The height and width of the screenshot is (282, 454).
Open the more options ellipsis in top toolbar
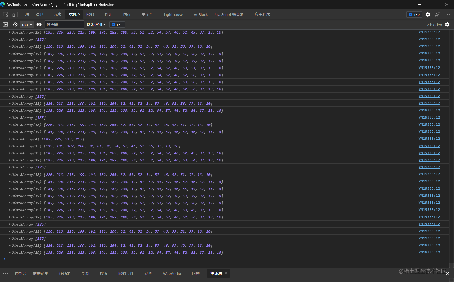click(x=447, y=14)
